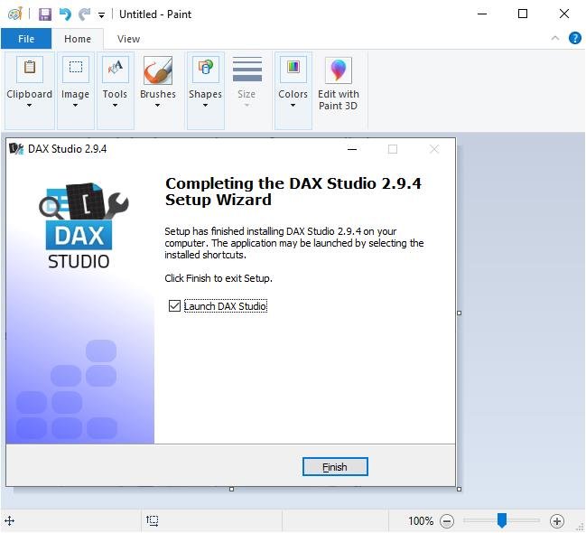Click the zoom slider handle
Viewport: 586px width, 533px height.
(502, 520)
